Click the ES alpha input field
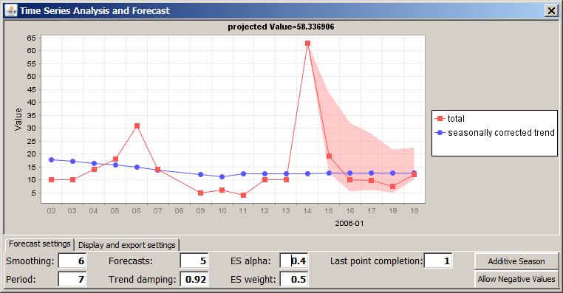This screenshot has height=293, width=563. [x=294, y=261]
